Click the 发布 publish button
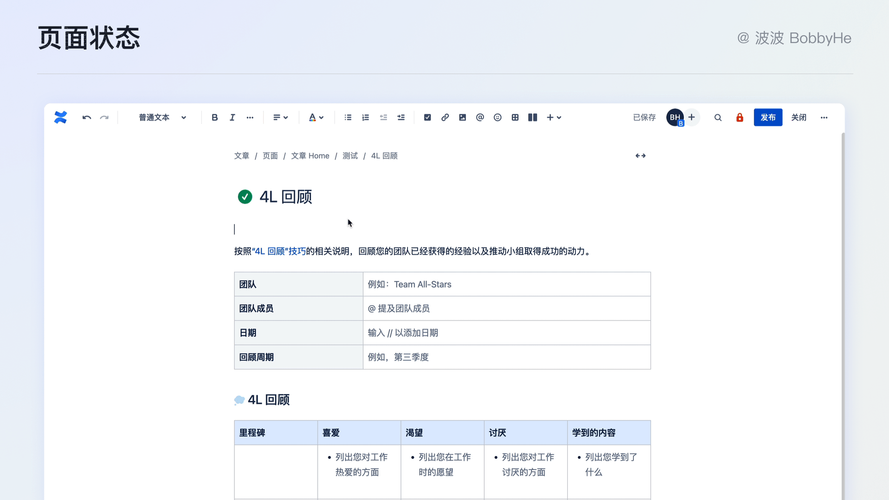Screen dimensions: 889x500 768,118
